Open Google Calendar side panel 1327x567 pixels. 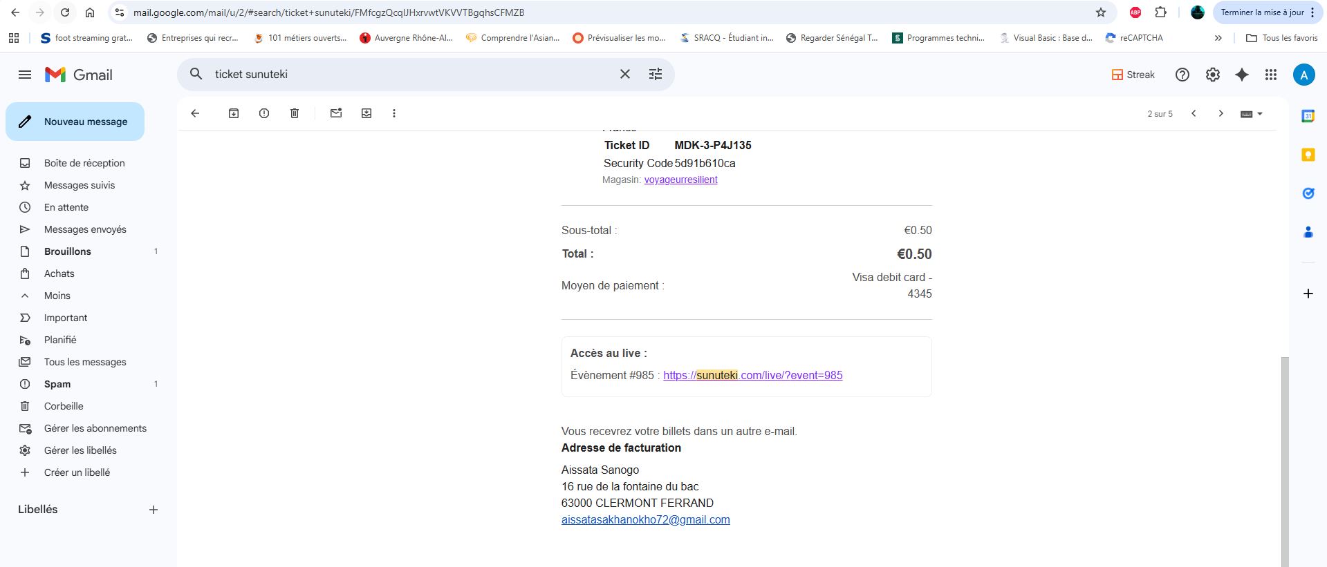[1308, 116]
